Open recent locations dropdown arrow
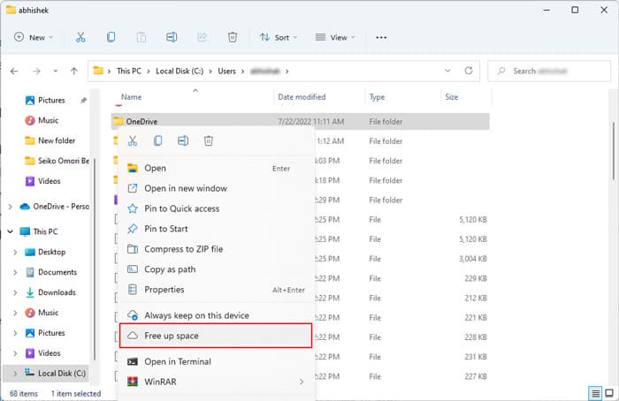This screenshot has width=619, height=401. click(x=56, y=71)
